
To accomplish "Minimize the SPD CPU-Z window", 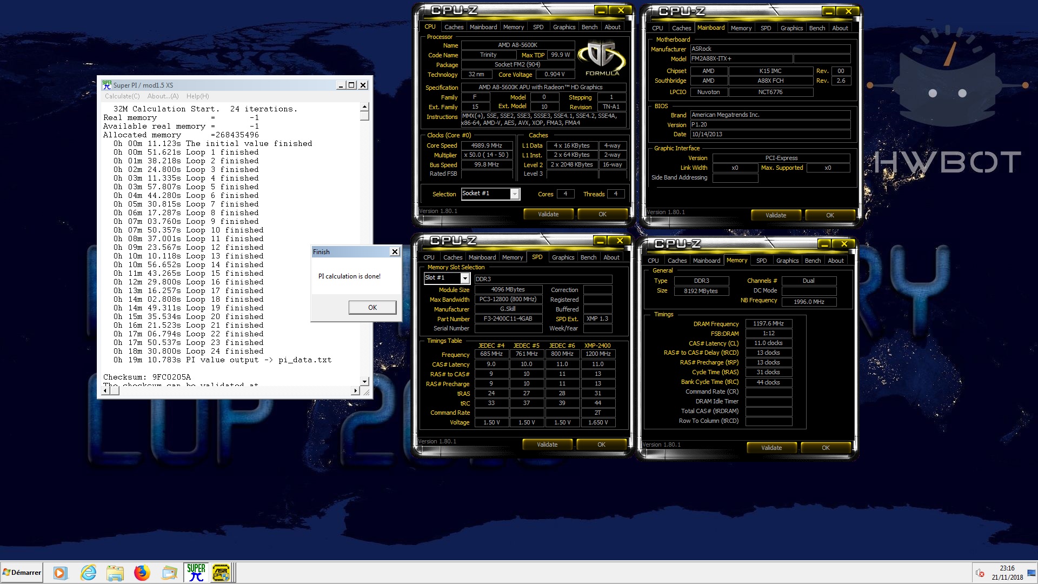I will [x=600, y=241].
